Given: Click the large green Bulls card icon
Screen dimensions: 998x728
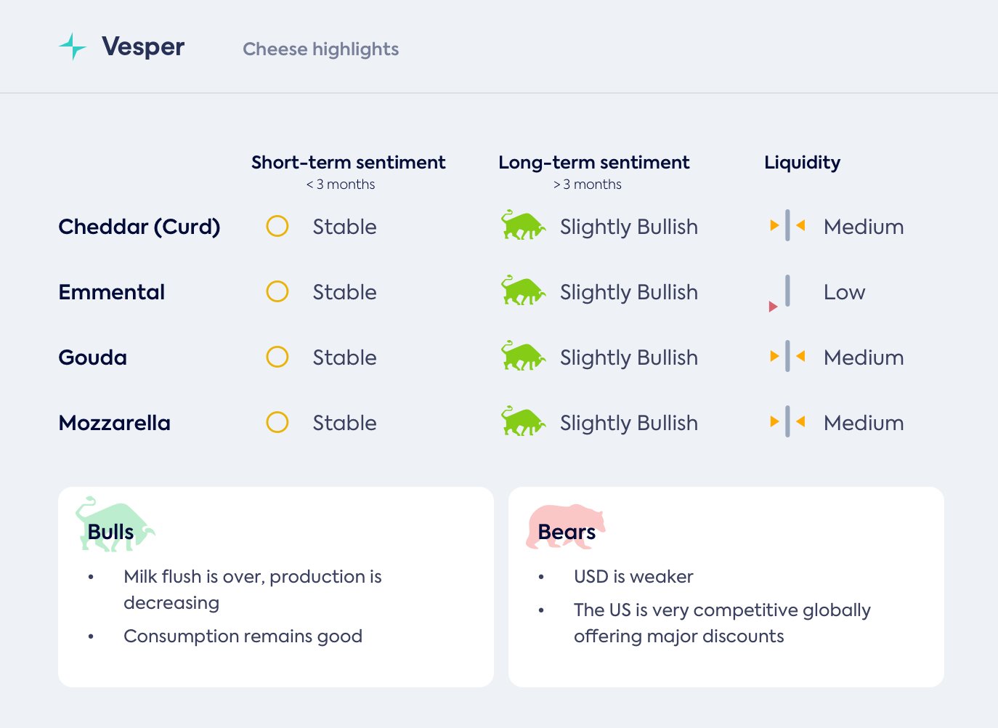Looking at the screenshot, I should (114, 525).
